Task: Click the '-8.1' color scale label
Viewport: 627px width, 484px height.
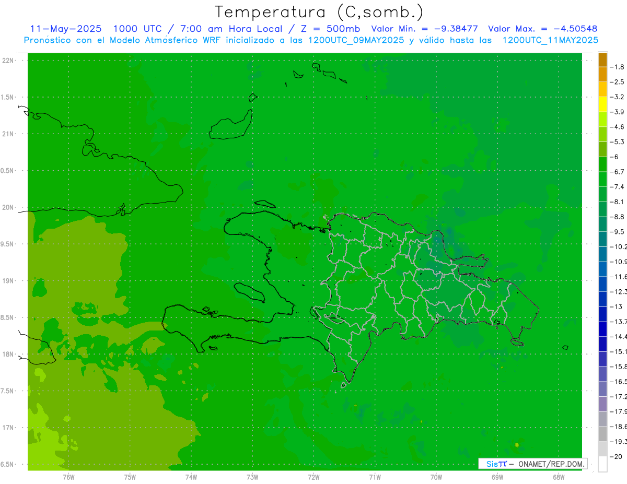Action: tap(618, 202)
